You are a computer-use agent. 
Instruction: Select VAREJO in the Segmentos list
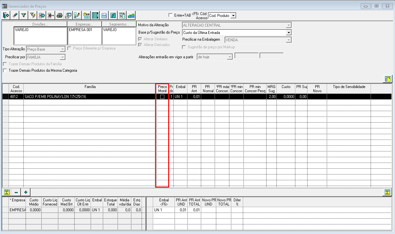pyautogui.click(x=110, y=30)
